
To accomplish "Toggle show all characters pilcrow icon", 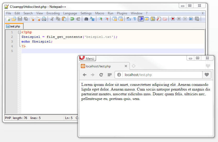I will [135, 19].
